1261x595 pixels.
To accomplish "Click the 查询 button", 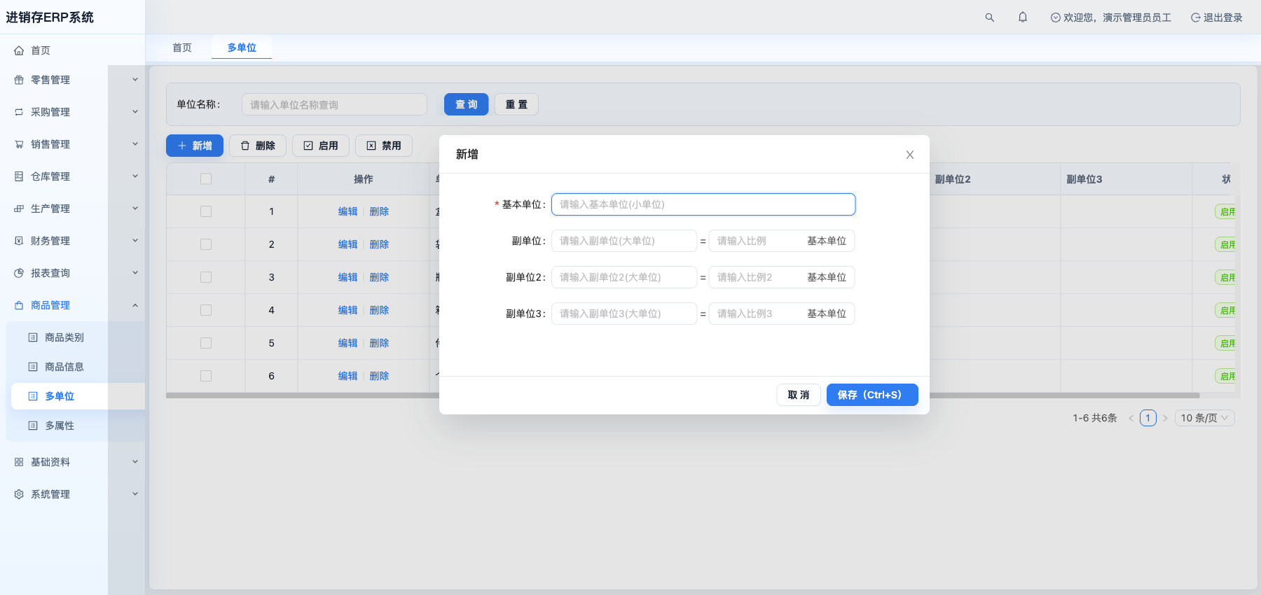I will coord(467,104).
